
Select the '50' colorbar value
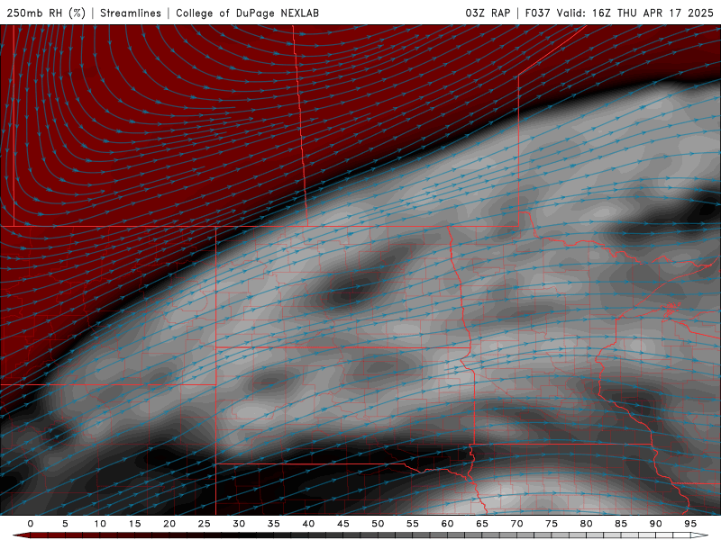pyautogui.click(x=378, y=524)
